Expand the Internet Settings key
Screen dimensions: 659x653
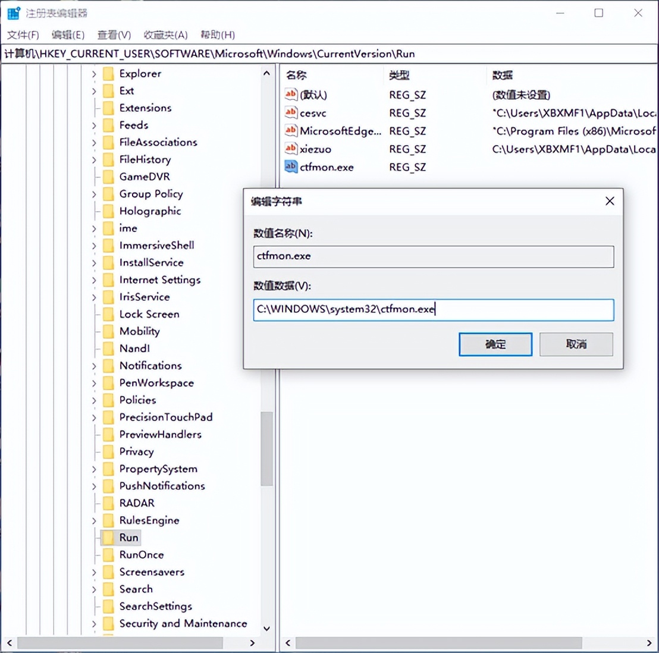94,280
